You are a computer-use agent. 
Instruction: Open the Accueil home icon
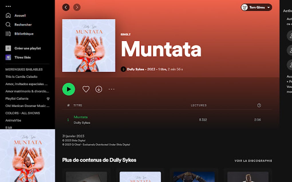tap(8, 15)
